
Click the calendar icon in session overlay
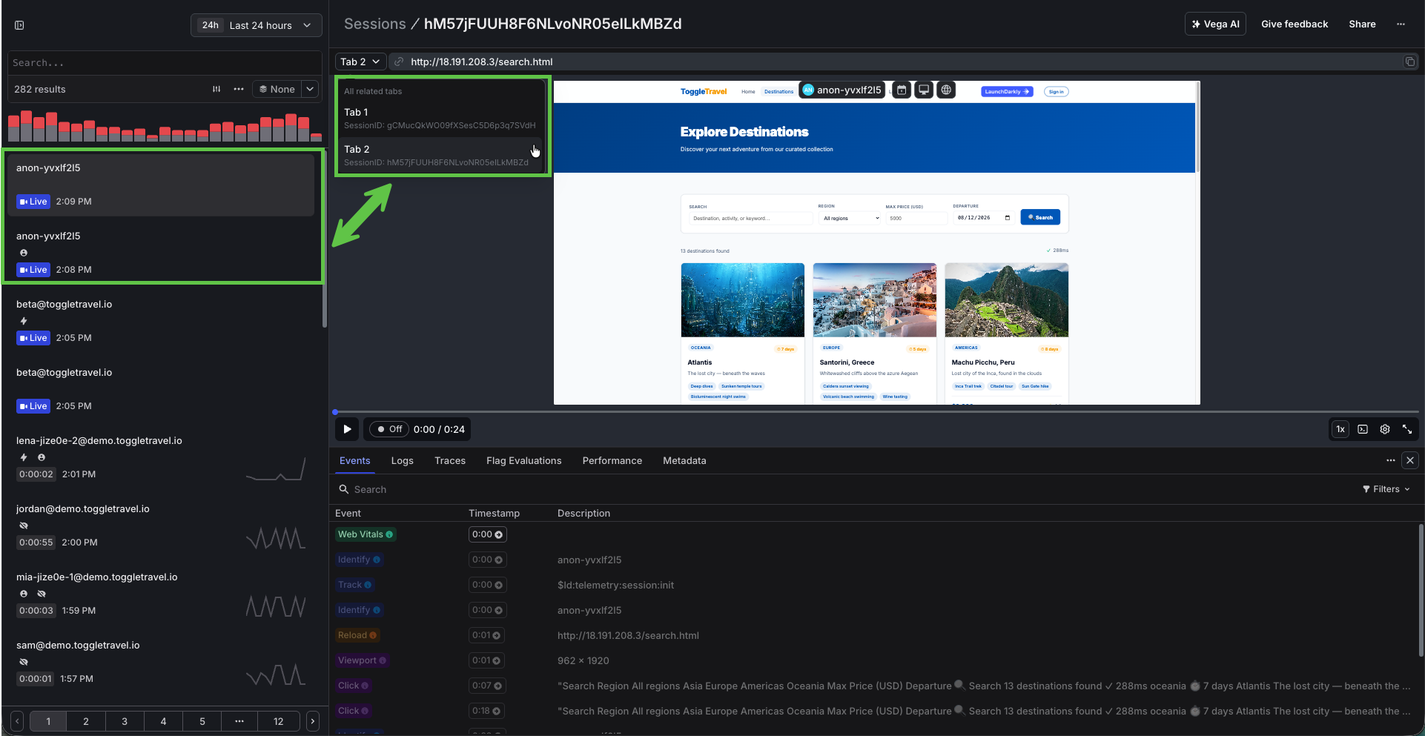click(x=902, y=90)
